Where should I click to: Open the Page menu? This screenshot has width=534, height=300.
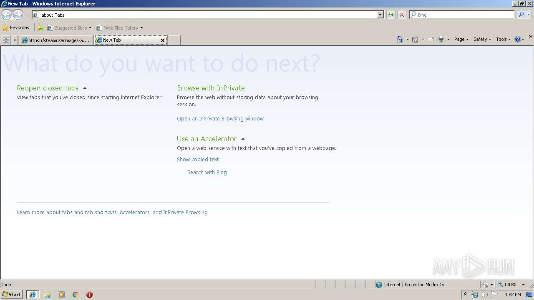(461, 39)
